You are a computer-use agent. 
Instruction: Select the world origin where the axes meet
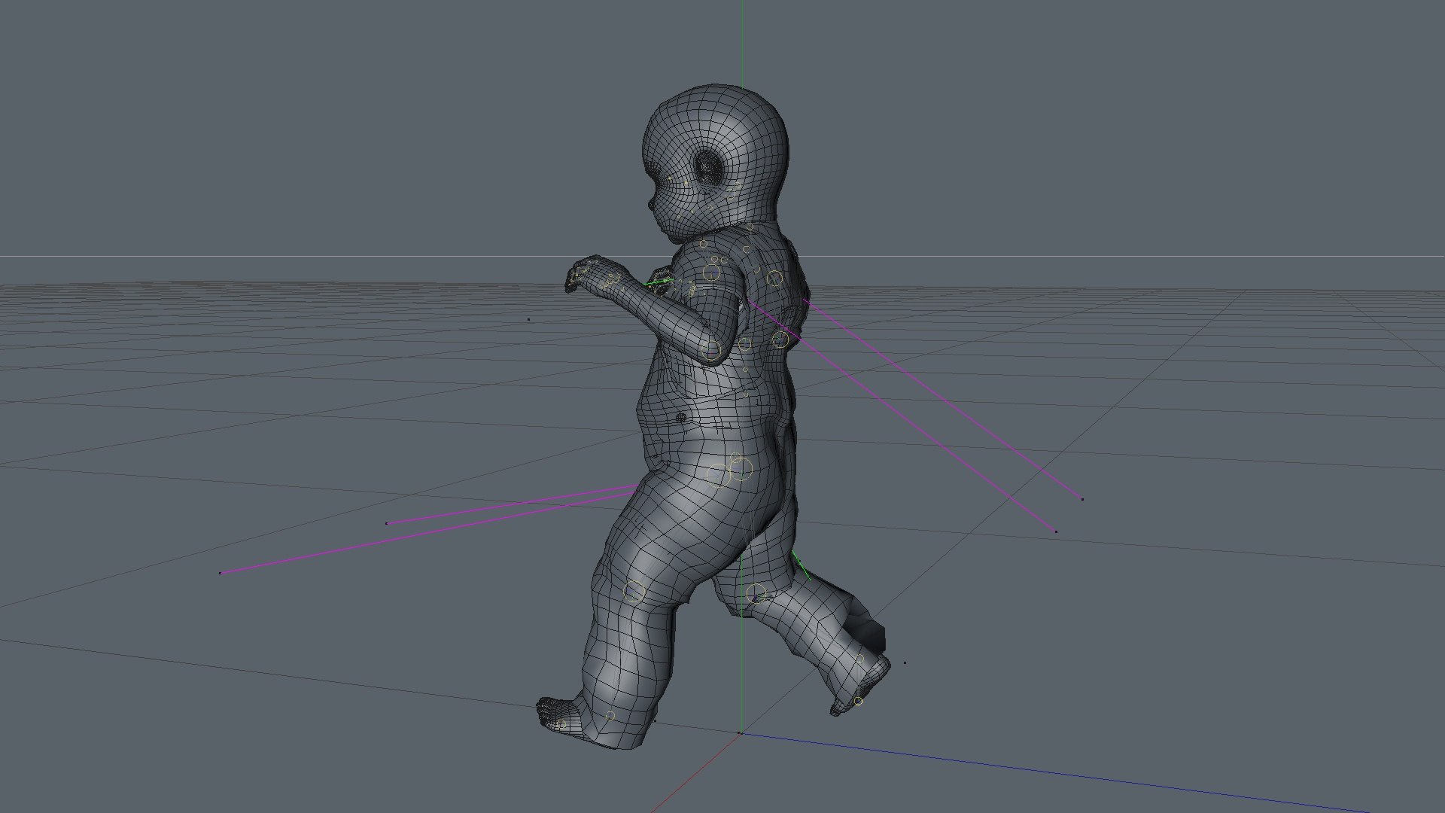pyautogui.click(x=740, y=732)
